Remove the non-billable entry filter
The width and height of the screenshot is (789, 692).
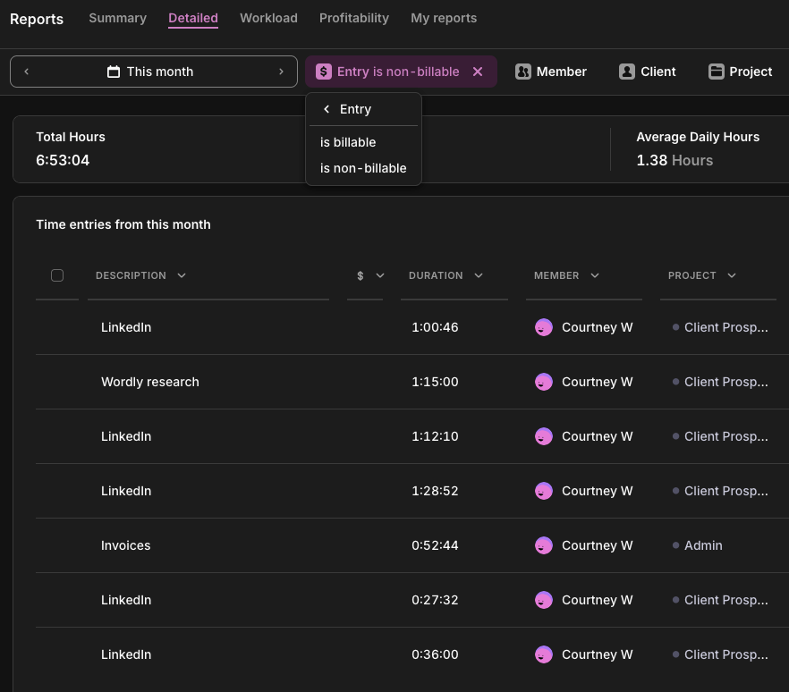[478, 72]
